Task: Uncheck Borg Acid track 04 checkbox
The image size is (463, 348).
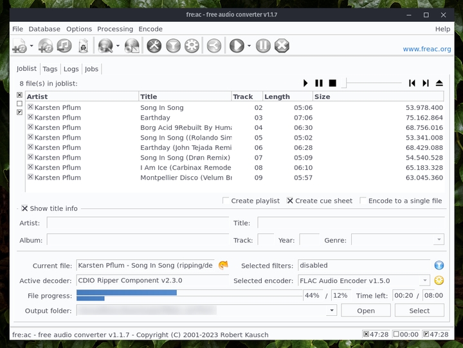Action: pos(30,127)
